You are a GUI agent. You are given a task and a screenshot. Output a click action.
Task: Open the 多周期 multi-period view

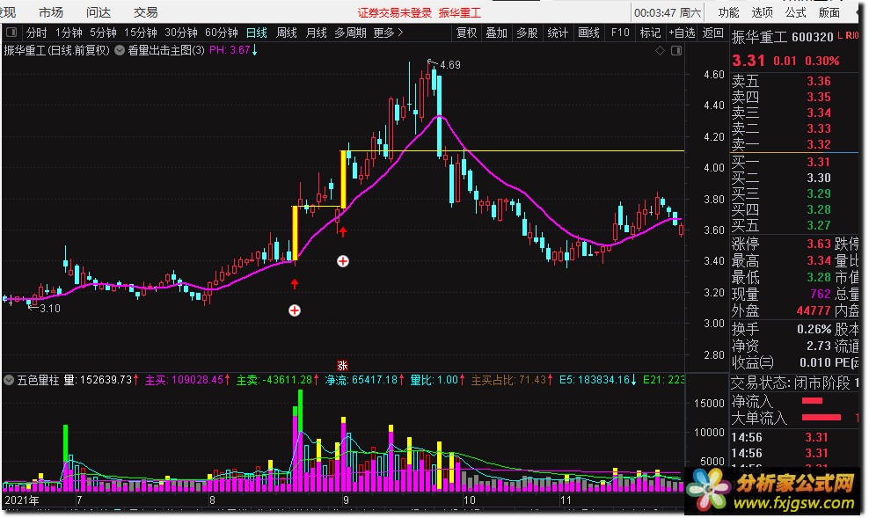(350, 33)
